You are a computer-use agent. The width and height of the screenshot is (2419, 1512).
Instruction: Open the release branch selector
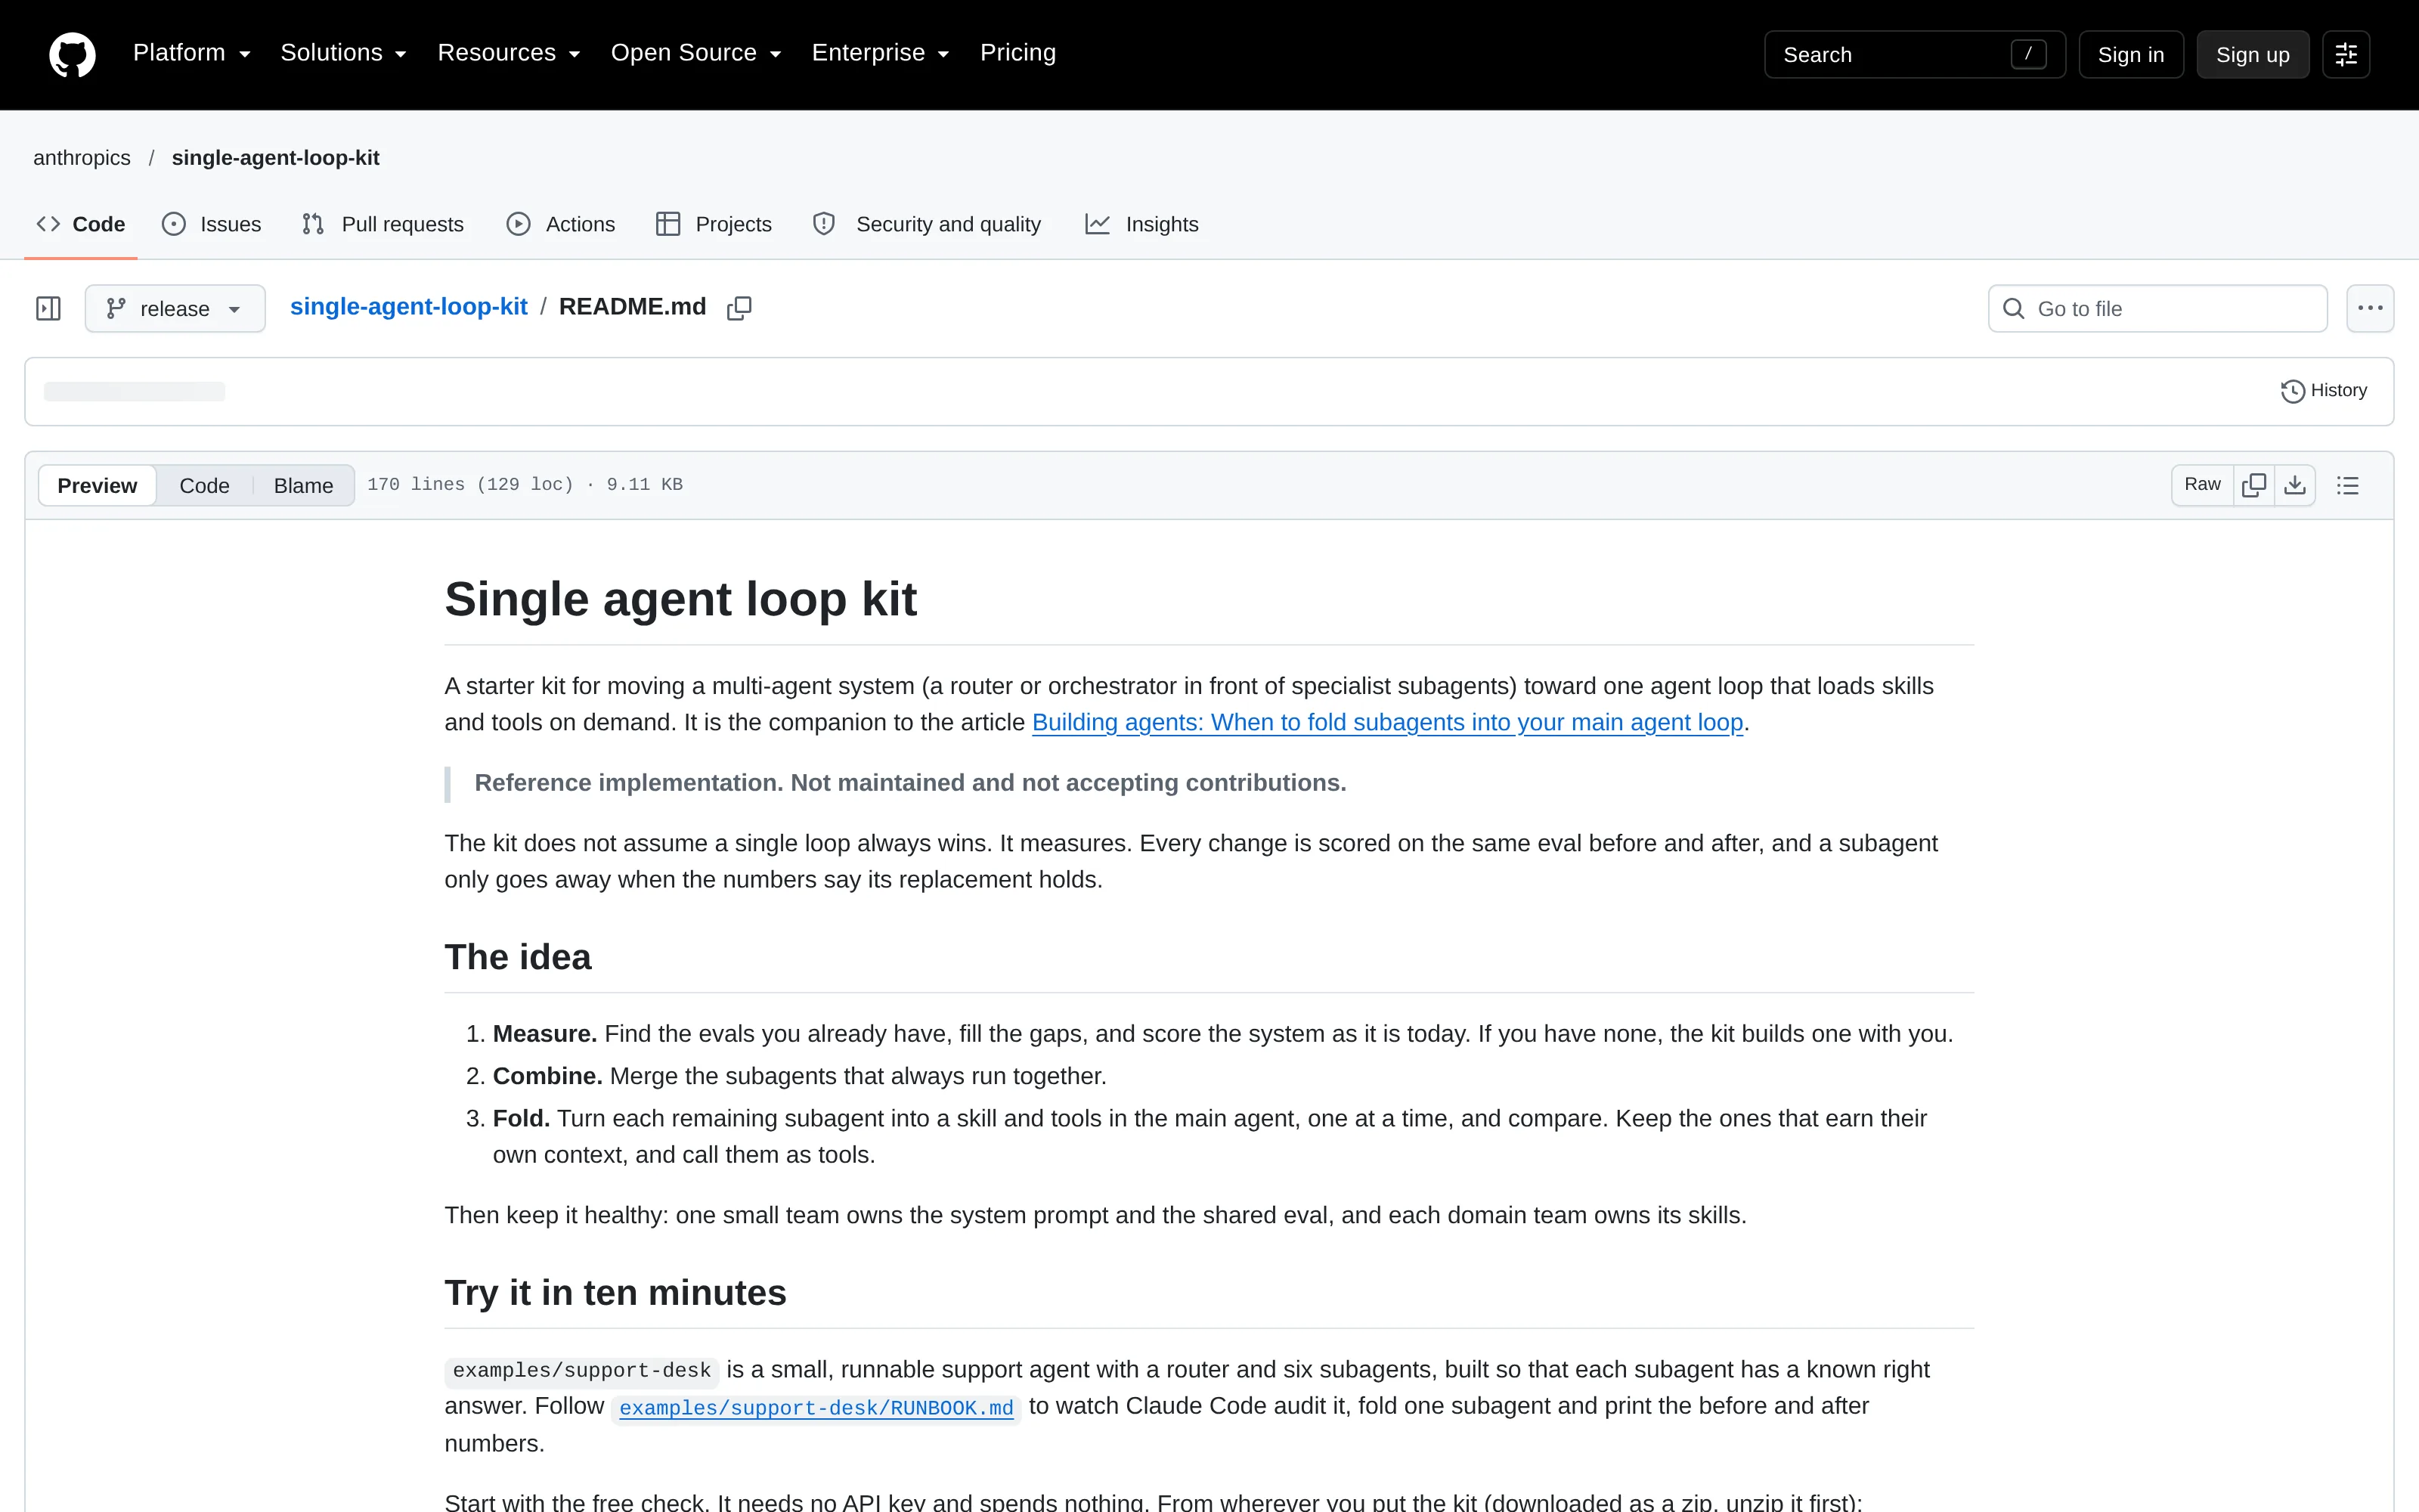pos(175,308)
